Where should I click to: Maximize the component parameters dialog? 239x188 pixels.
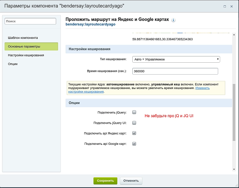[x=225, y=6]
